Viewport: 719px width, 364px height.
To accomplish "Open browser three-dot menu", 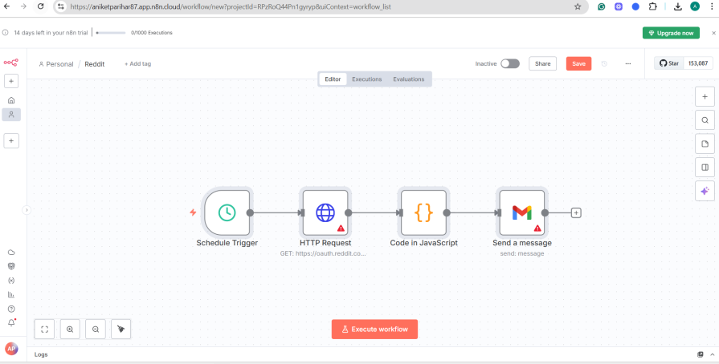I will click(x=712, y=7).
